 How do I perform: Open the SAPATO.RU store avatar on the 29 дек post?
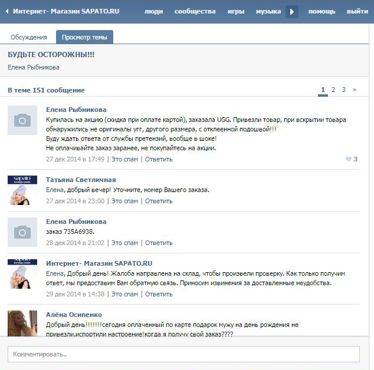tap(22, 274)
